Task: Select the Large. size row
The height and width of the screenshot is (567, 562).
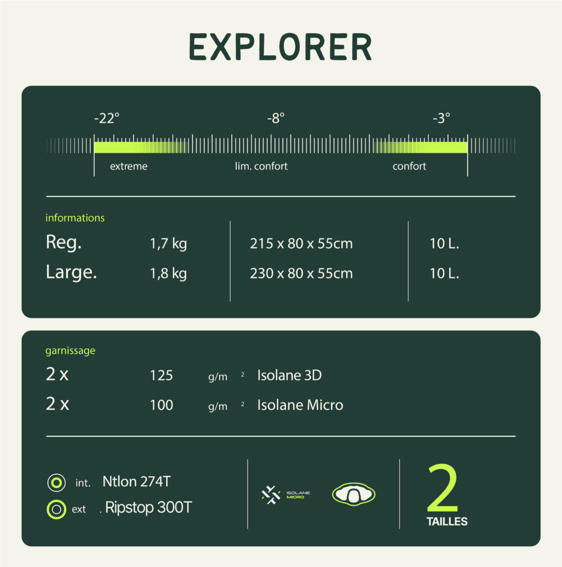Action: point(71,272)
